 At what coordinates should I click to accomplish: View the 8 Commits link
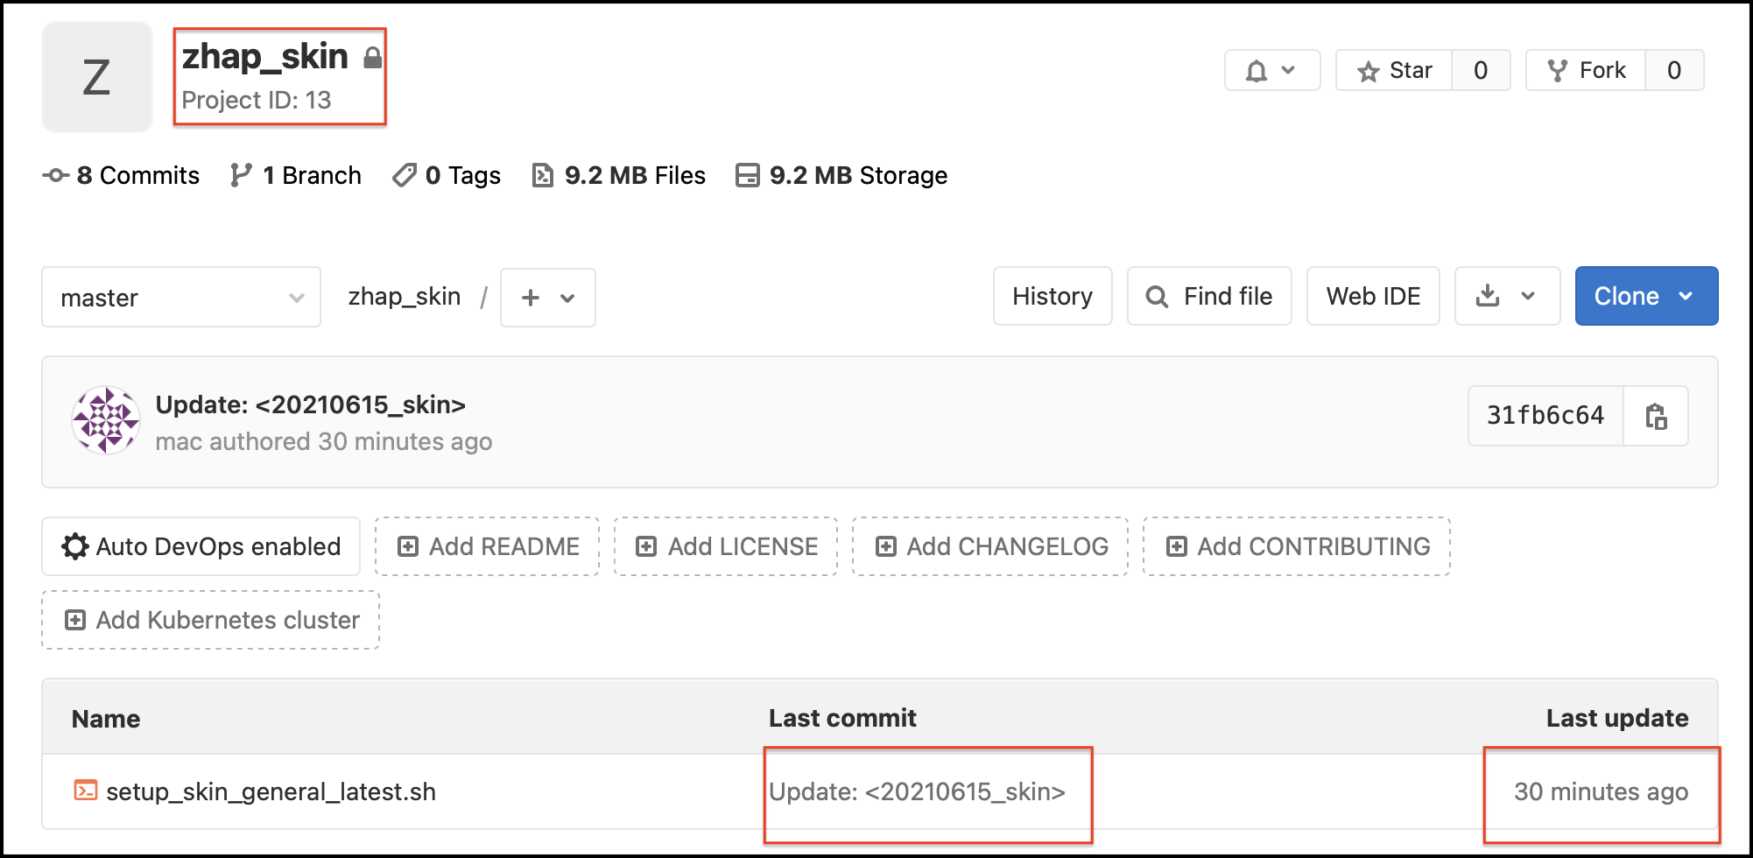coord(122,175)
